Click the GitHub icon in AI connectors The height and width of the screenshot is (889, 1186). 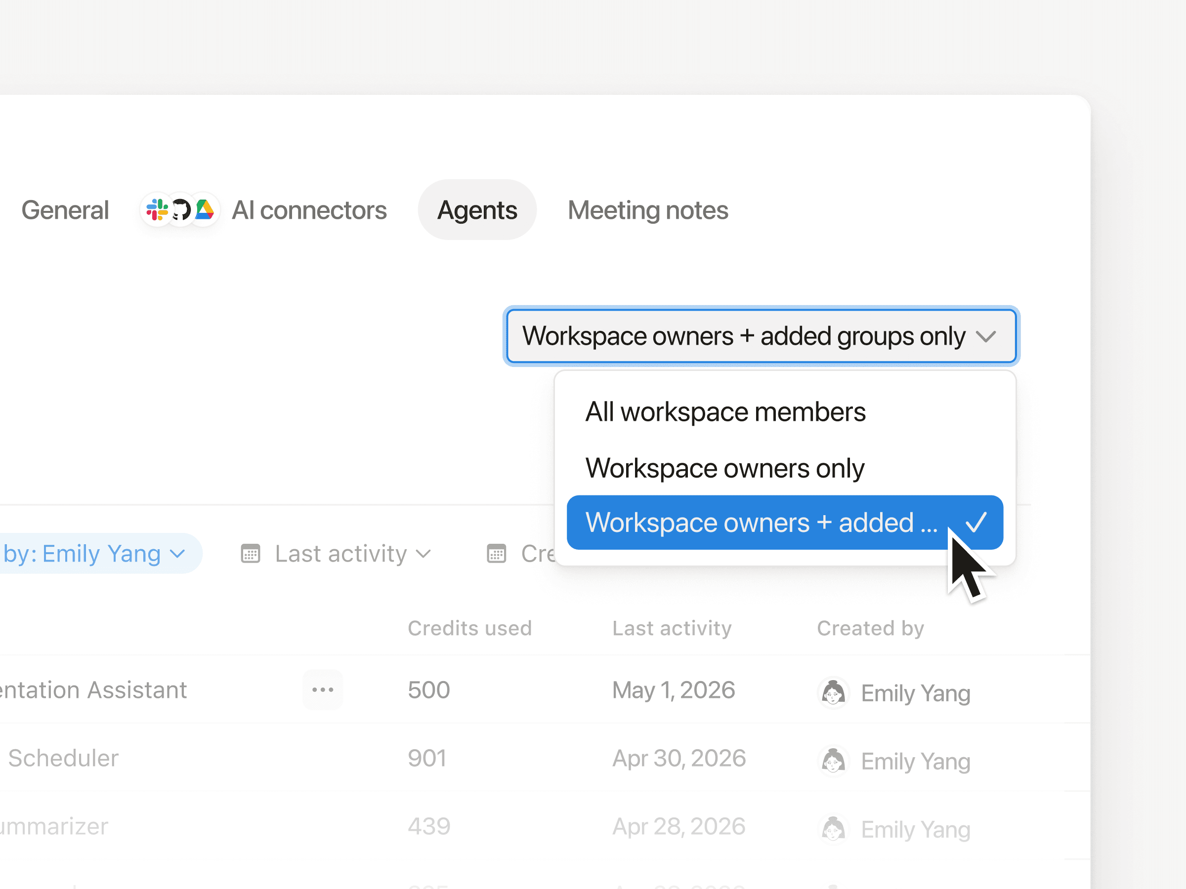pyautogui.click(x=181, y=209)
